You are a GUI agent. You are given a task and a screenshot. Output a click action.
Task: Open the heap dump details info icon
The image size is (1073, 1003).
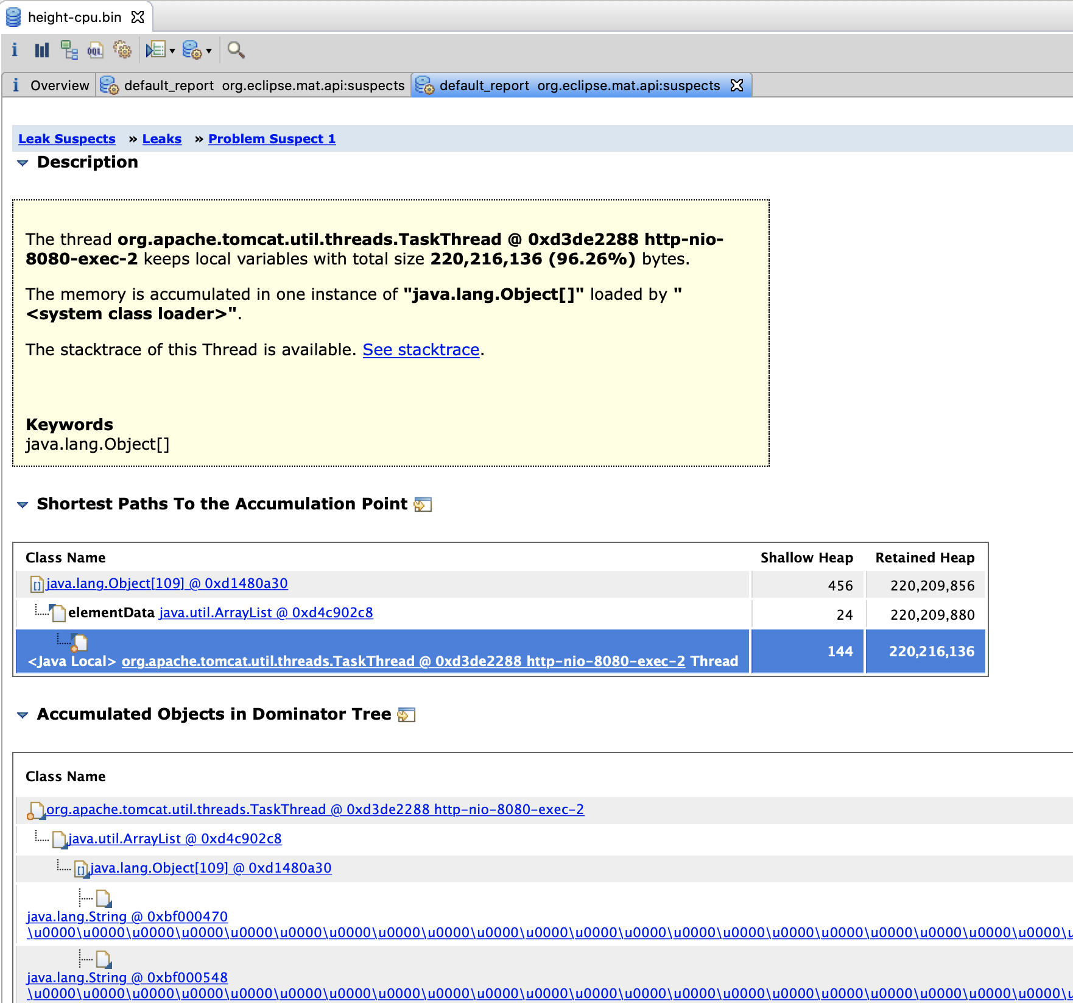pos(15,50)
